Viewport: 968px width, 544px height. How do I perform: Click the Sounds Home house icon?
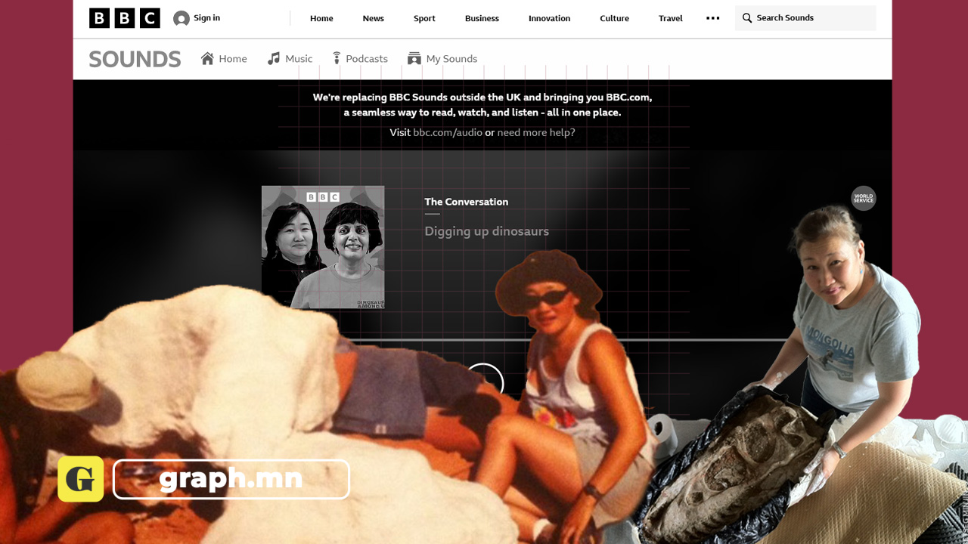[x=207, y=58]
